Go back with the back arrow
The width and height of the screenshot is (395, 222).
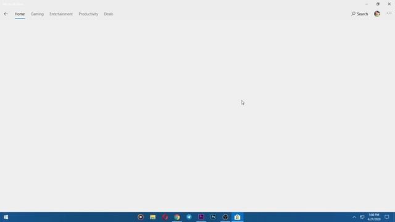point(6,14)
